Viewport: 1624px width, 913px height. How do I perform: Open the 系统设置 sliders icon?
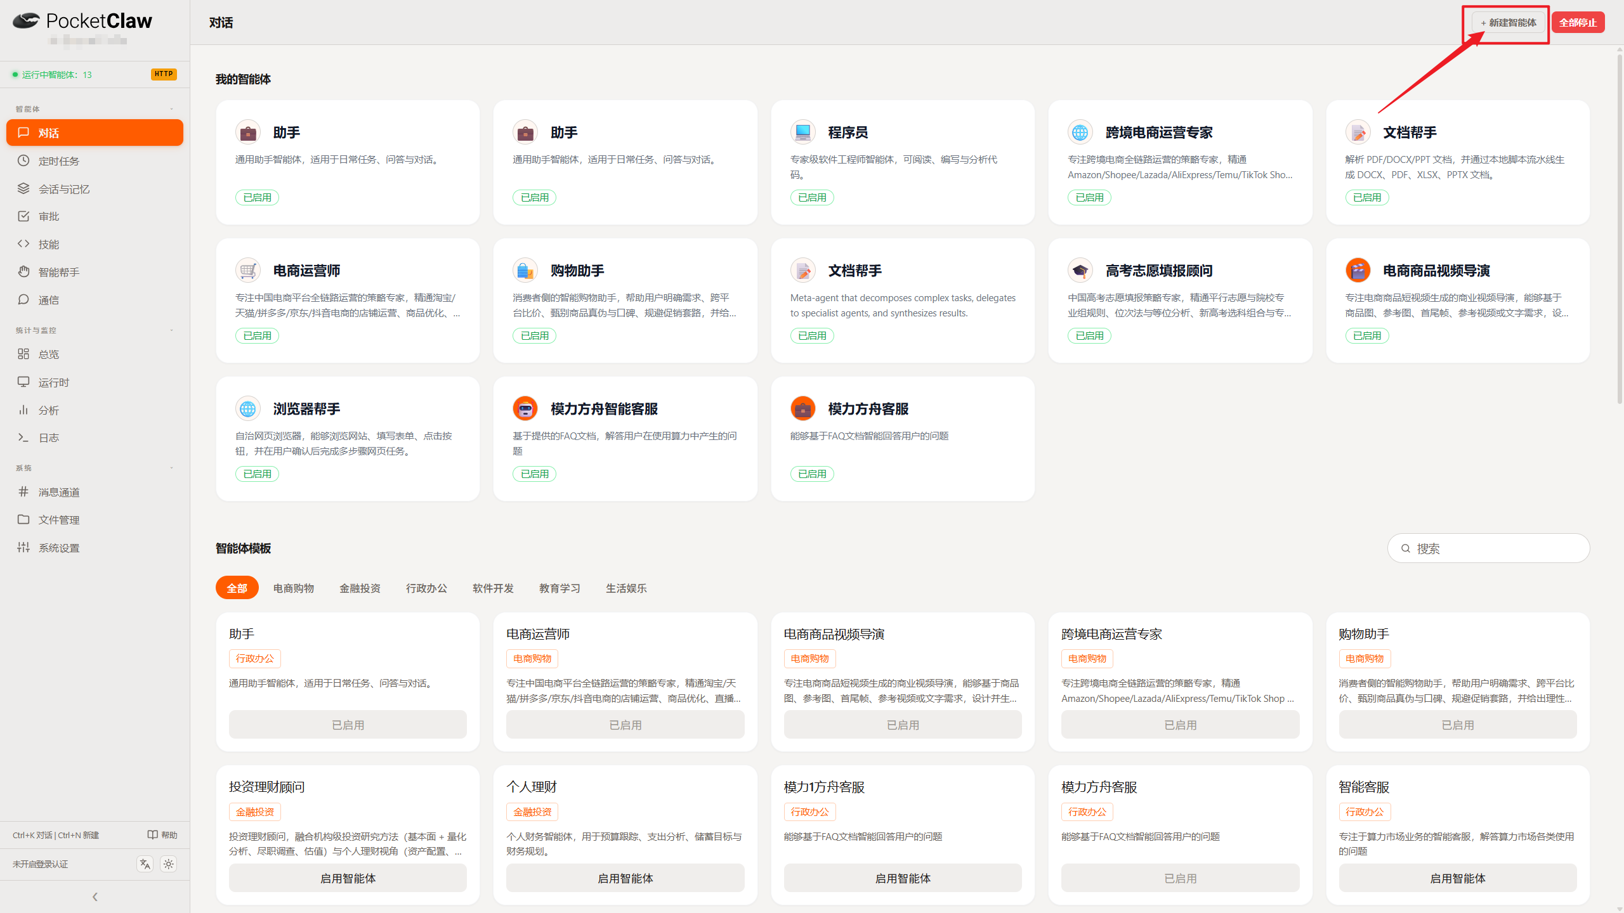coord(23,547)
